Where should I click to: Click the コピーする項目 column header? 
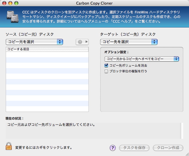tap(47, 49)
